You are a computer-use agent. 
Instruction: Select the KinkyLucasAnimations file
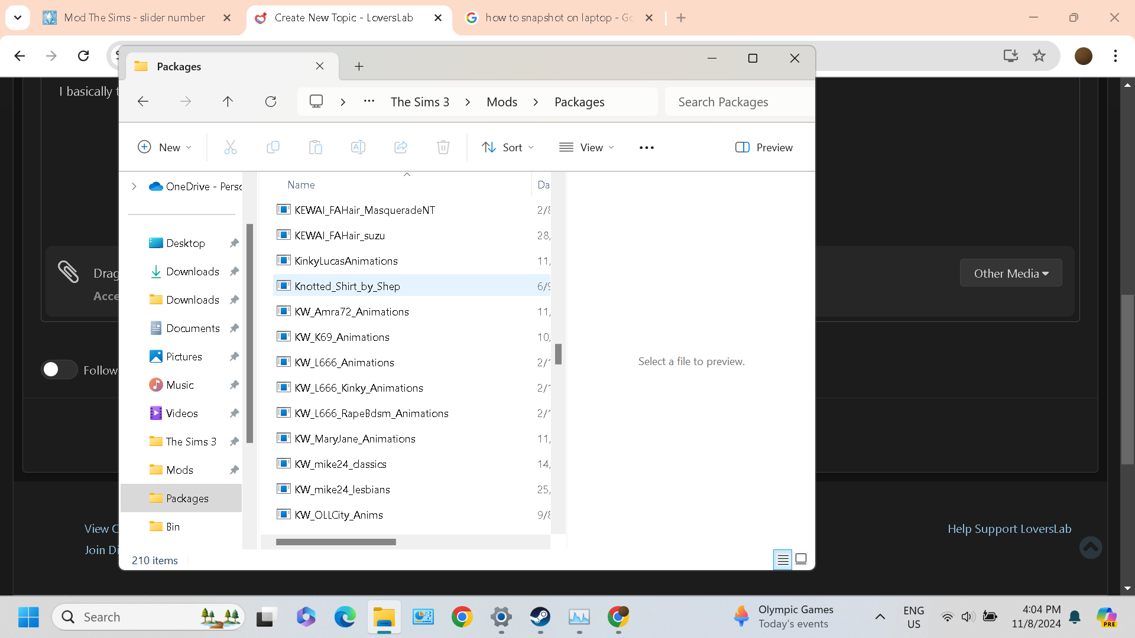coord(412,261)
